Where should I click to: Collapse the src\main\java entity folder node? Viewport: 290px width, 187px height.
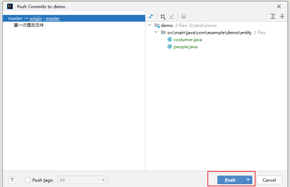click(156, 33)
